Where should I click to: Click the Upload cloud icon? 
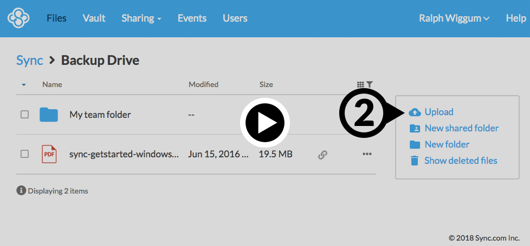[415, 112]
